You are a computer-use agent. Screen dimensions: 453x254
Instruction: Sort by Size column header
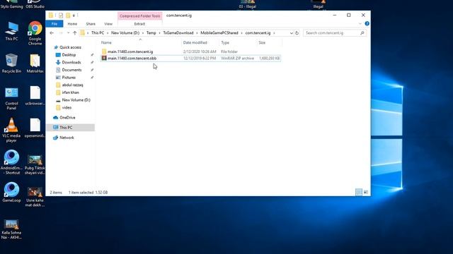tap(269, 42)
